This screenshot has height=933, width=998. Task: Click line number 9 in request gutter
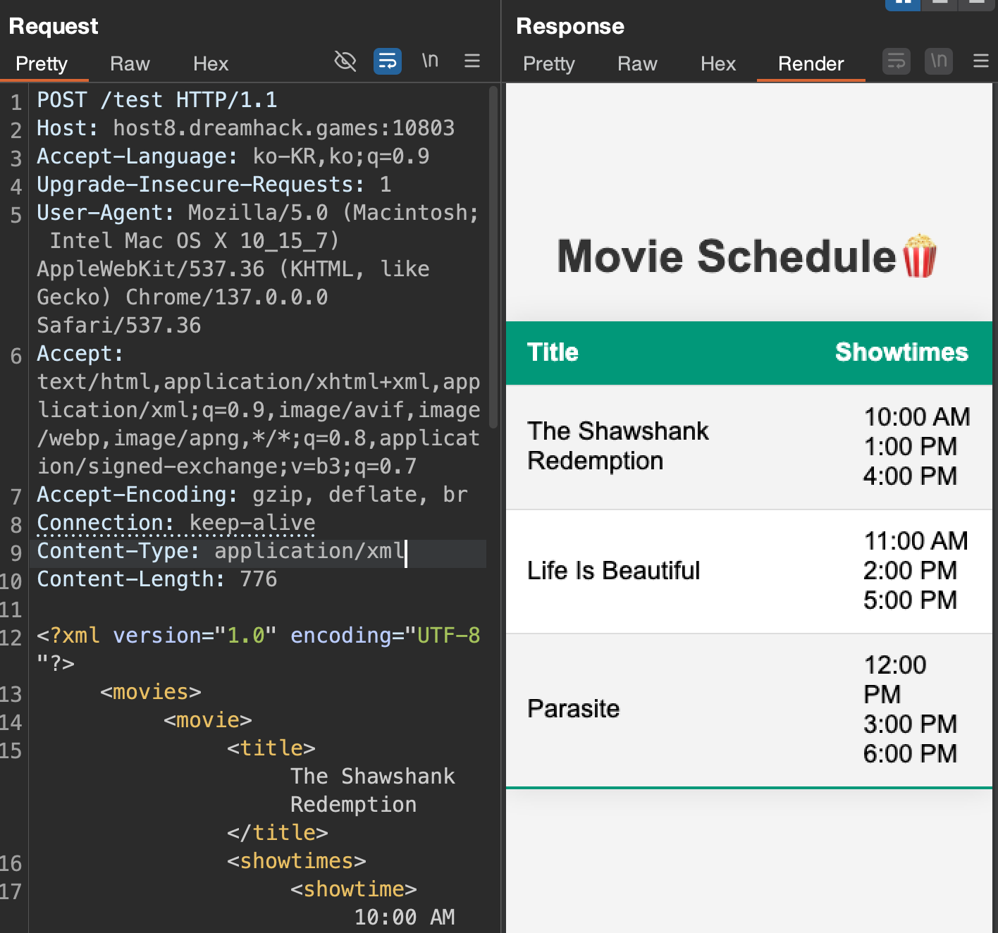tap(16, 553)
